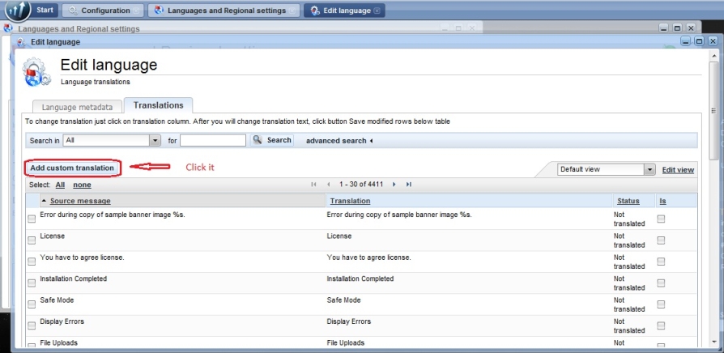The width and height of the screenshot is (724, 353).
Task: Check Display Errors row checkbox
Action: click(32, 325)
